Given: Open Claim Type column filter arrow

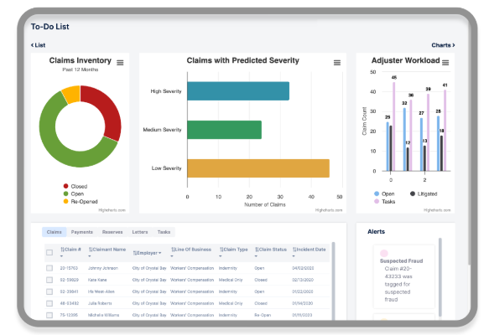Looking at the screenshot, I should 220,256.
